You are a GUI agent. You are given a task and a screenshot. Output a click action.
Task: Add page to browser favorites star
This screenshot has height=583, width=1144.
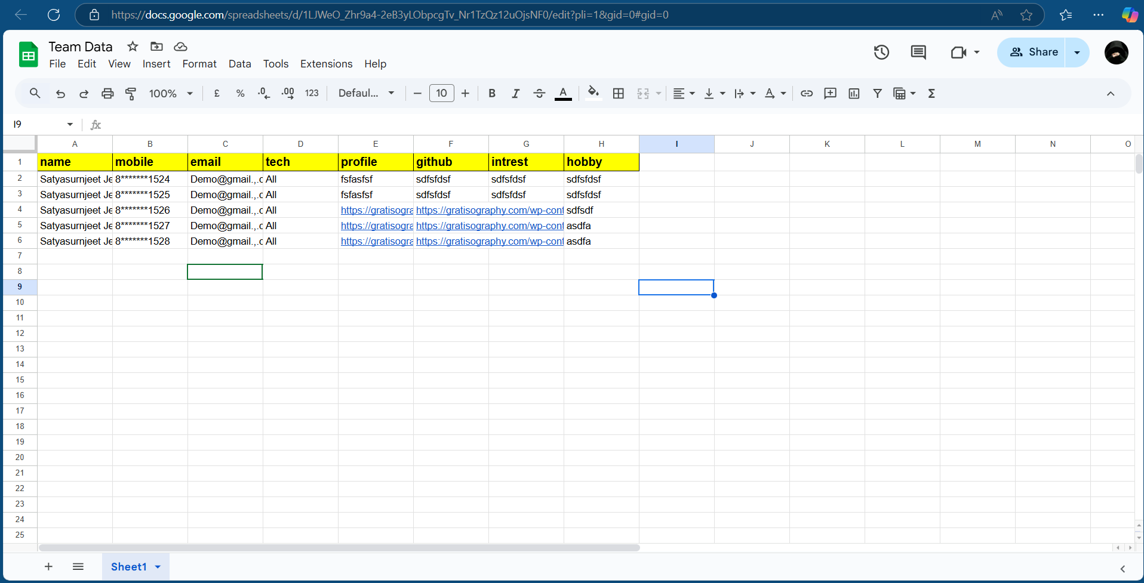(x=1026, y=15)
